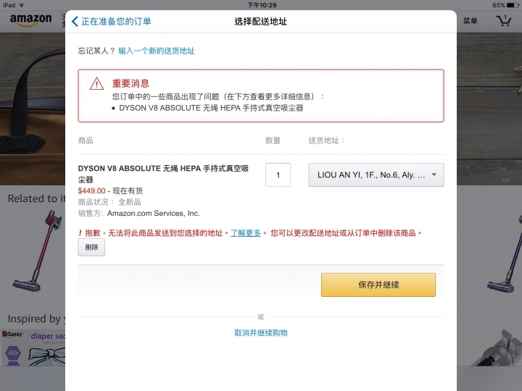Tap the shopping cart icon
The width and height of the screenshot is (522, 391).
[x=504, y=20]
